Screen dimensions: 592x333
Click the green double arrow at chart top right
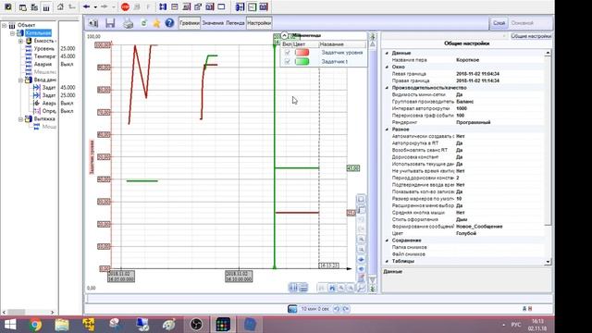click(x=373, y=37)
